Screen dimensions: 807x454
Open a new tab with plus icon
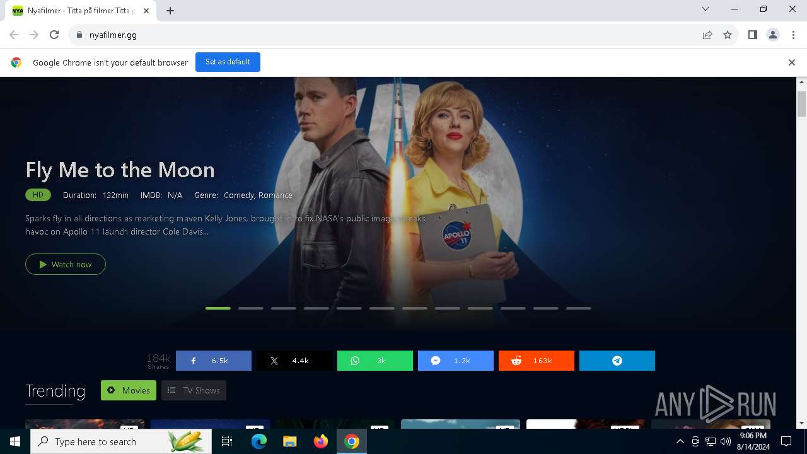click(170, 11)
